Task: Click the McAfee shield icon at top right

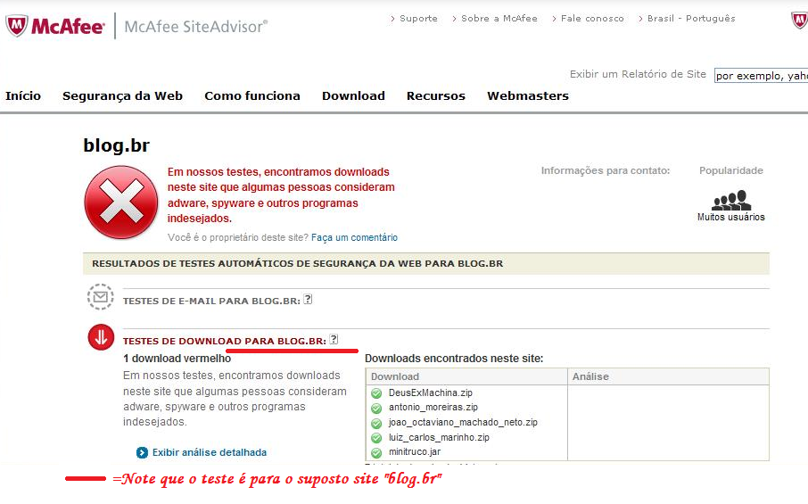Action: point(799,21)
